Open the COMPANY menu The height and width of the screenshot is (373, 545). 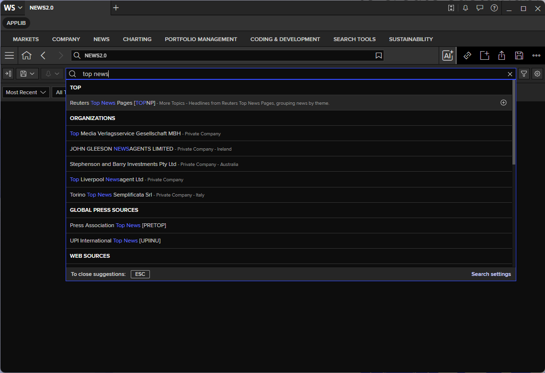pyautogui.click(x=66, y=39)
